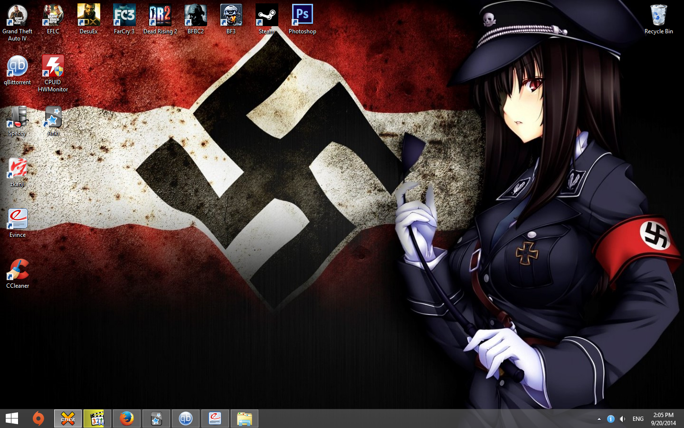The width and height of the screenshot is (684, 428).
Task: Select the Grand Theft Auto IV desktop shortcut
Action: coord(18,22)
